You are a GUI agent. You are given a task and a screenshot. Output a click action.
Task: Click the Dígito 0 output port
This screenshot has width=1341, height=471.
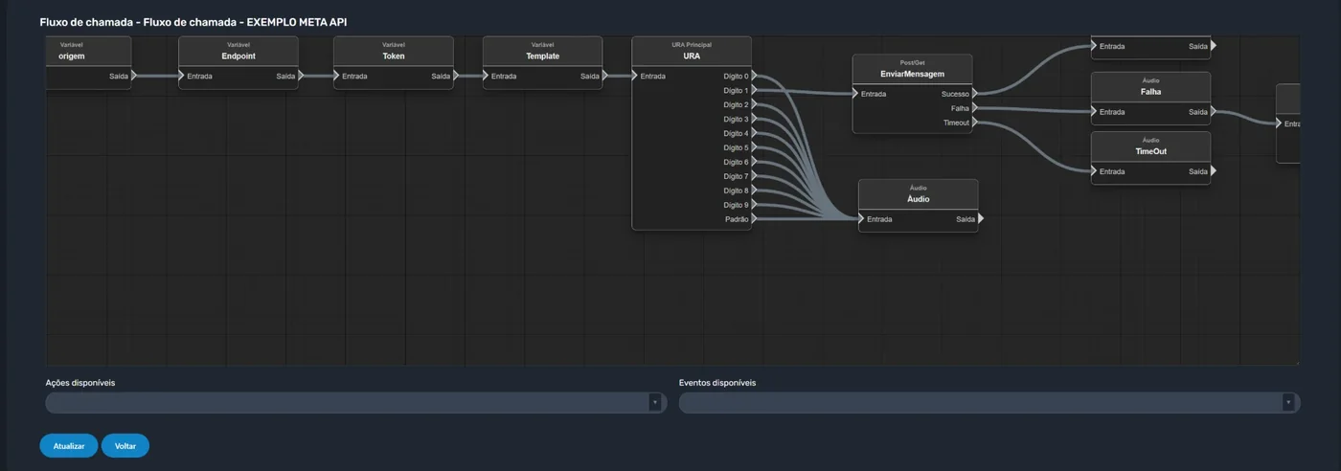tap(756, 76)
